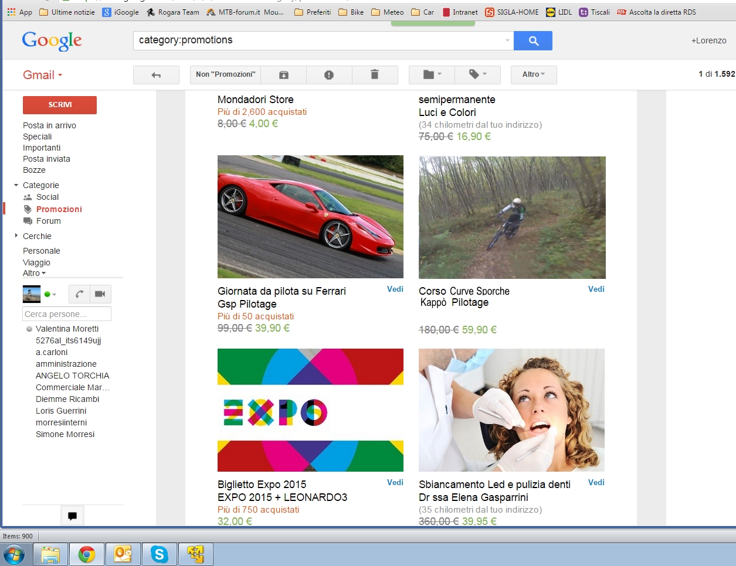Click the blue search magnifier button
Viewport: 736px width, 566px height.
533,40
